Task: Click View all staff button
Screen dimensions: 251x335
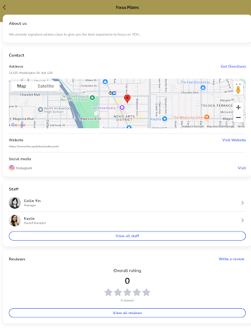Action: [x=127, y=236]
